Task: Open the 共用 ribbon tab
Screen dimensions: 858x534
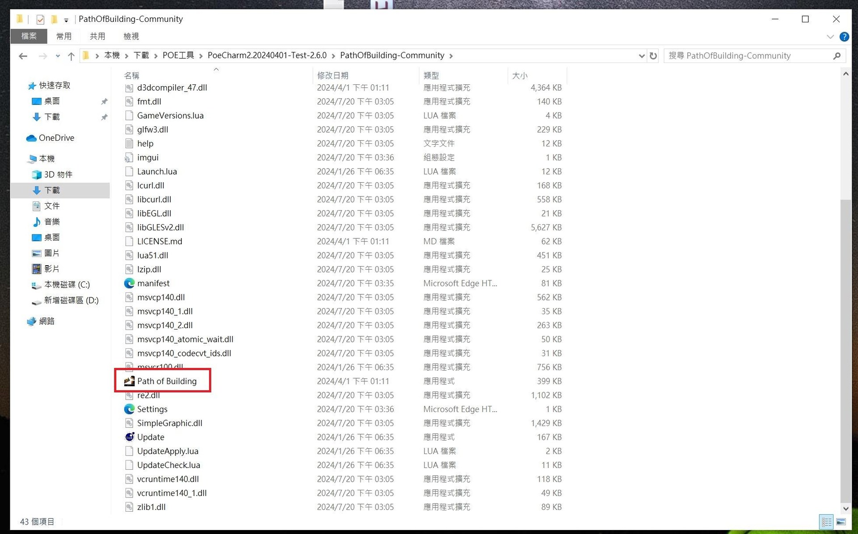Action: [x=97, y=36]
